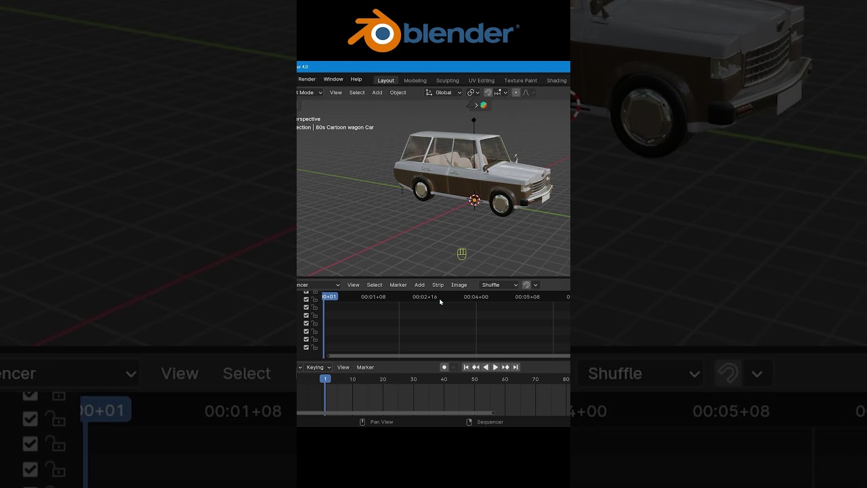The width and height of the screenshot is (867, 488).
Task: Open the Render menu
Action: pos(307,79)
